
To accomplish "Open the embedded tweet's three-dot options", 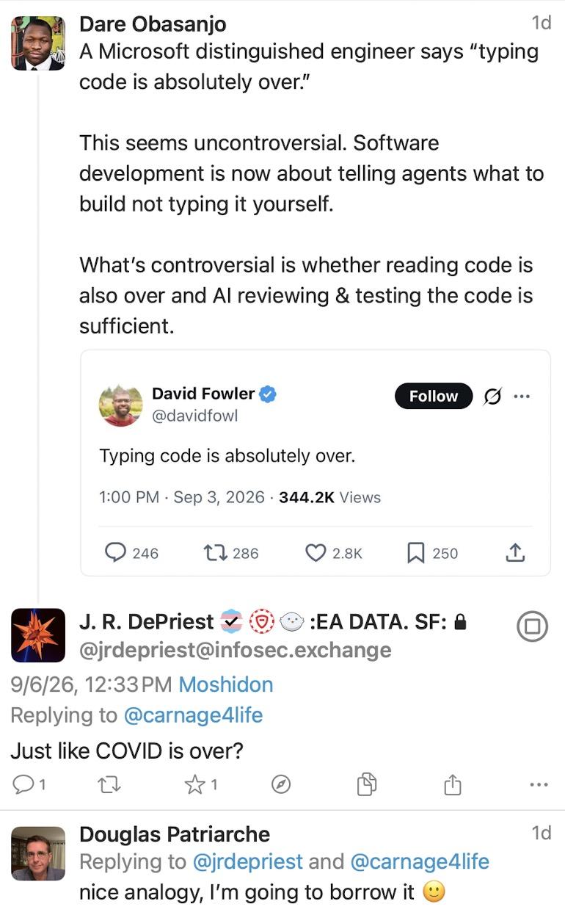I will point(522,397).
